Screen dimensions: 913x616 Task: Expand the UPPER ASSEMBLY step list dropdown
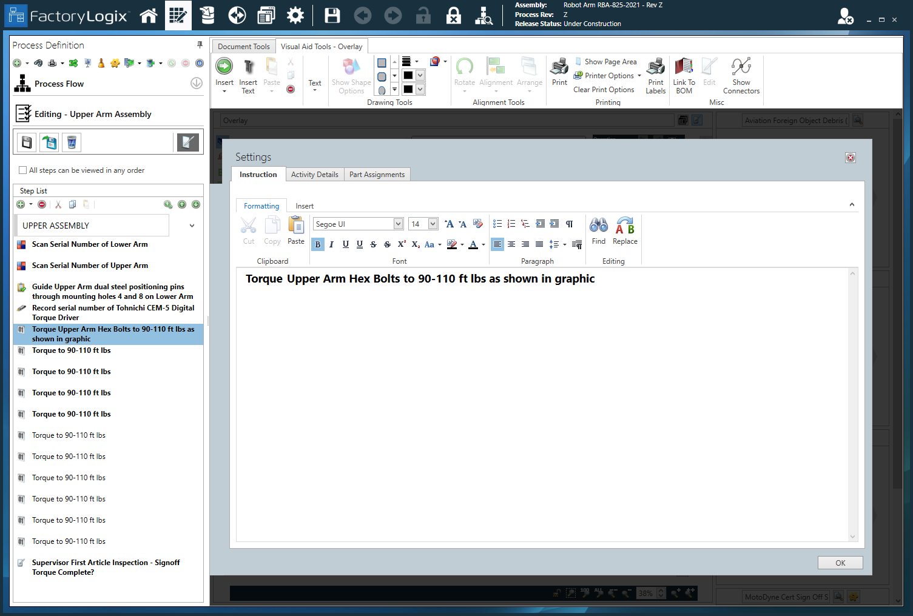(192, 226)
